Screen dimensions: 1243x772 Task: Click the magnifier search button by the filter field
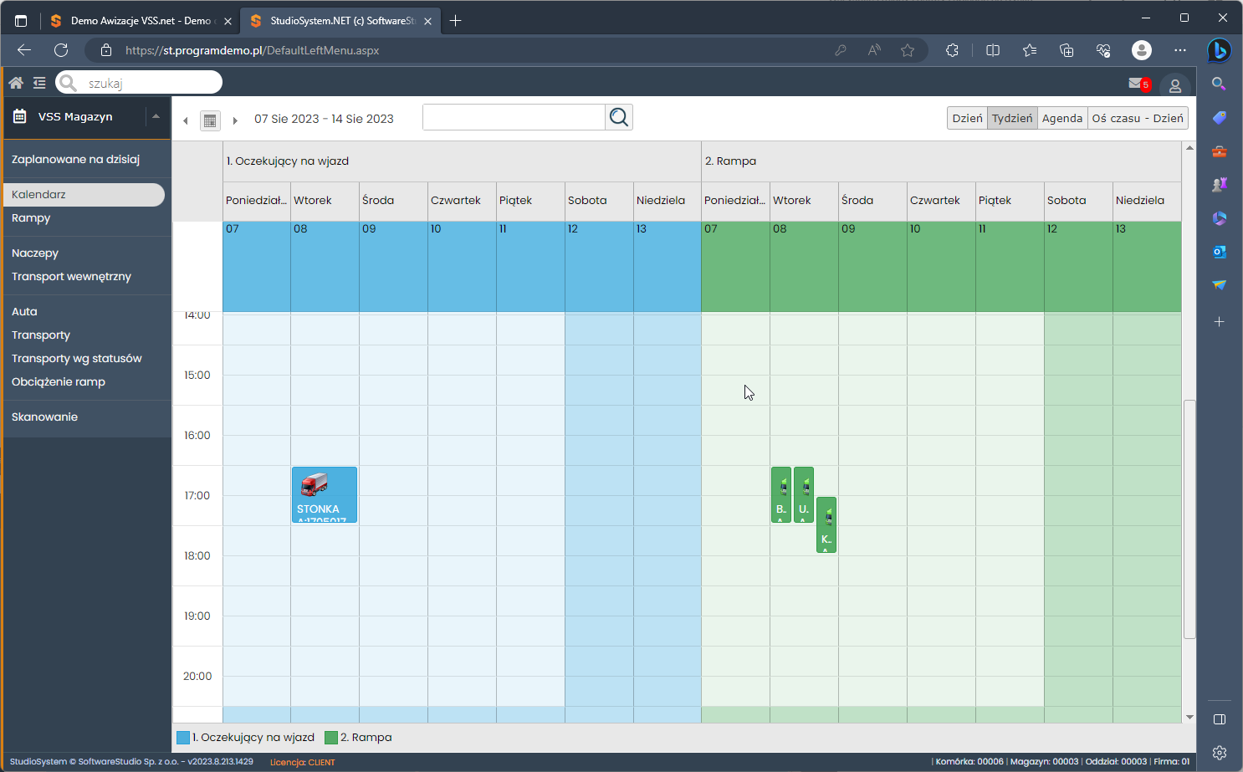pyautogui.click(x=618, y=118)
